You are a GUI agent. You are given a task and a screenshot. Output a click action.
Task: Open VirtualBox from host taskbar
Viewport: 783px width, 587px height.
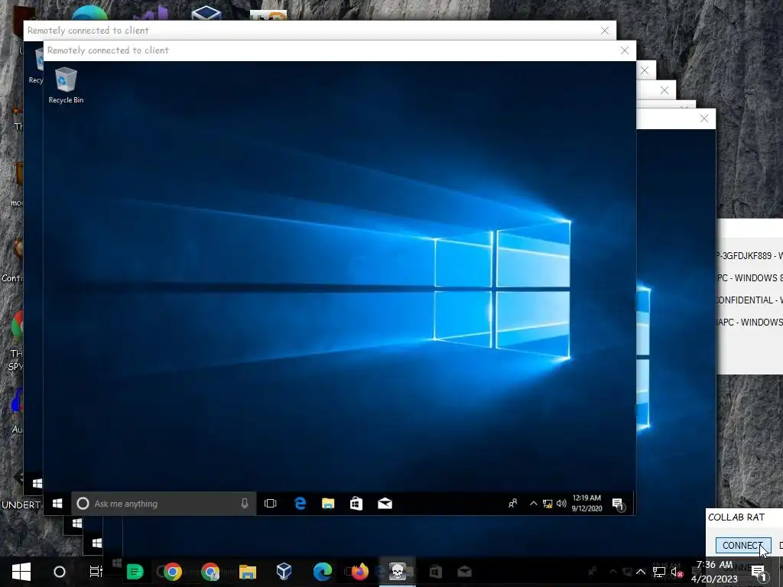(x=284, y=572)
